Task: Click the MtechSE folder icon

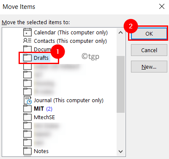Action: [27, 117]
